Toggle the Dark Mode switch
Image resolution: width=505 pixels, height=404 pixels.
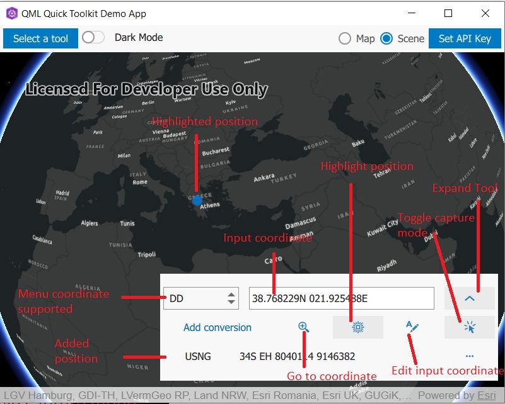pyautogui.click(x=93, y=37)
